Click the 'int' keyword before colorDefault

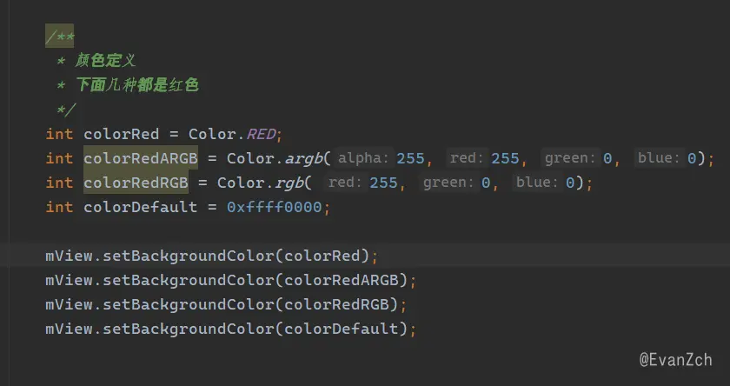60,207
